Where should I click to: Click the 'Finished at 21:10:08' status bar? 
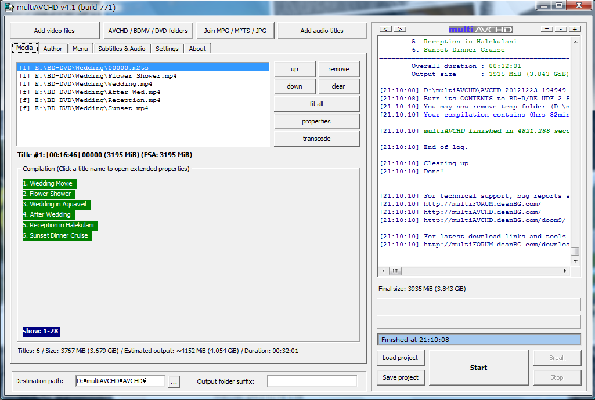(x=479, y=340)
